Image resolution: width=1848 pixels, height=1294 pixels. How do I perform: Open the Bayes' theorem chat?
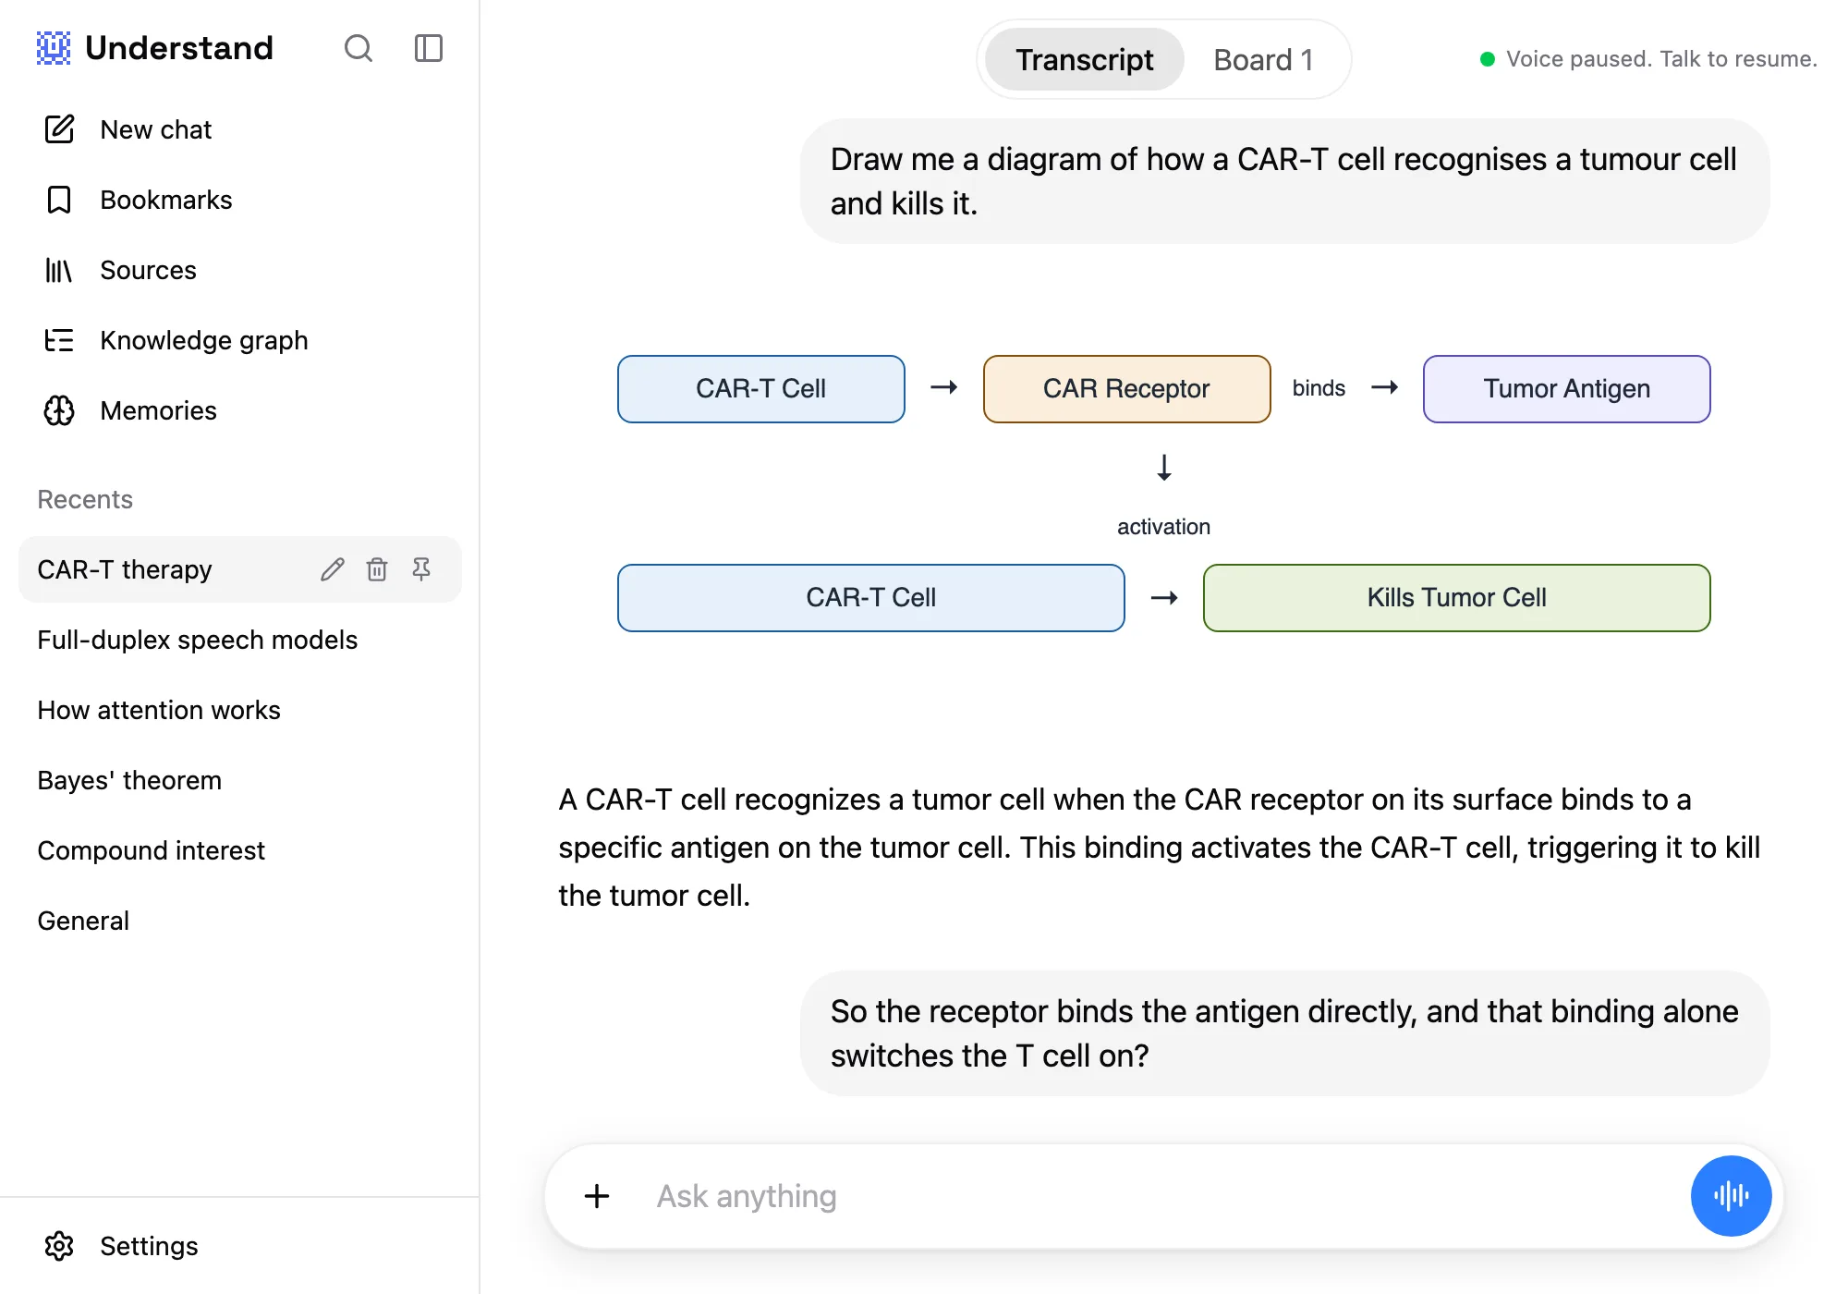(x=240, y=780)
